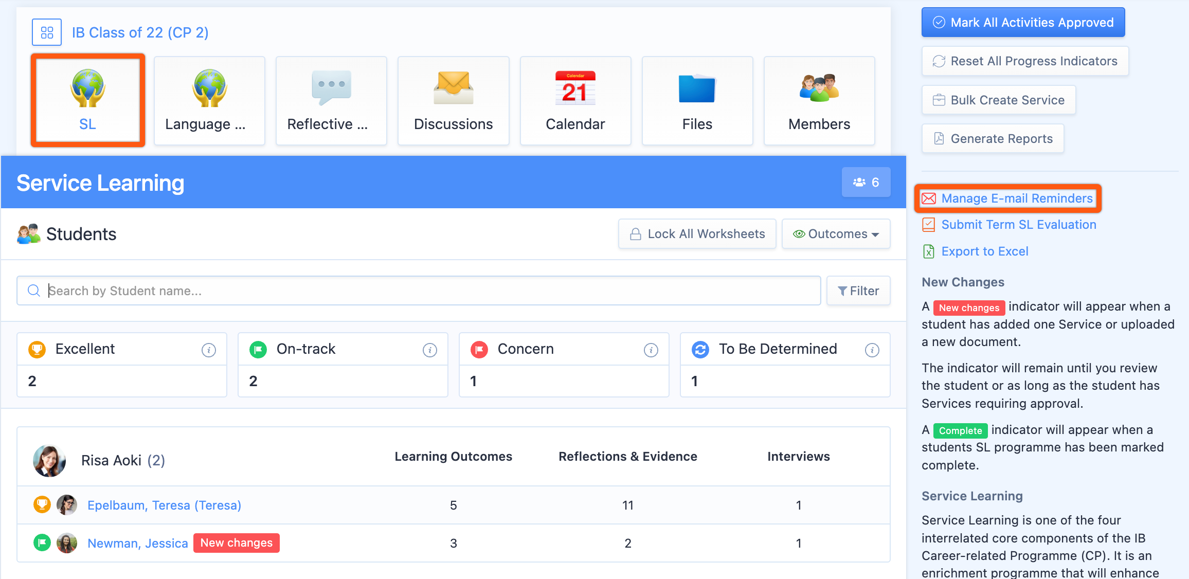The width and height of the screenshot is (1189, 579).
Task: Open the Language module
Action: pyautogui.click(x=209, y=100)
